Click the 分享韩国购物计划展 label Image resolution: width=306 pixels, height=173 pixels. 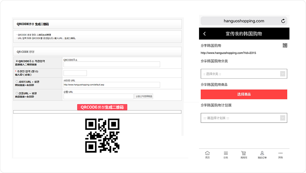[216, 105]
